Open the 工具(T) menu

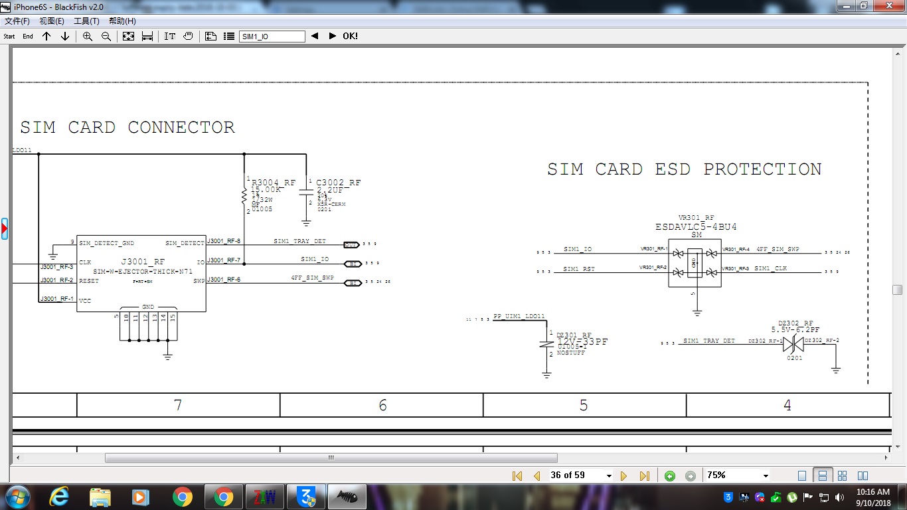(x=86, y=21)
